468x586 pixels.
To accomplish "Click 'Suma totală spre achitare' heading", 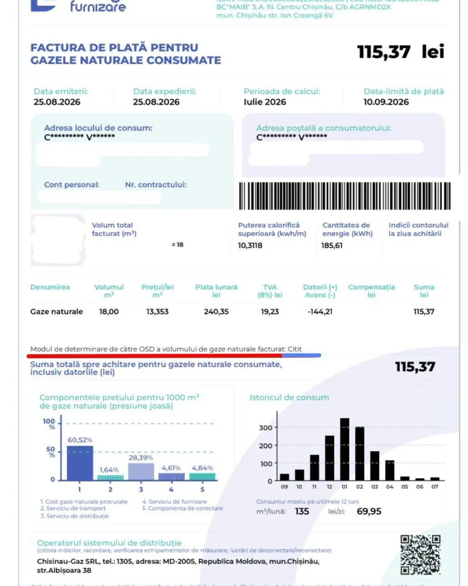I will pyautogui.click(x=156, y=368).
